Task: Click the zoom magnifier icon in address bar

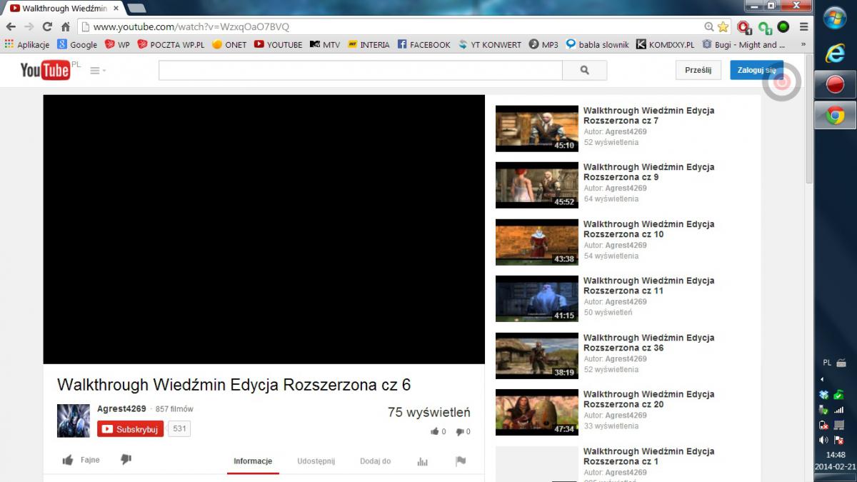Action: tap(708, 26)
